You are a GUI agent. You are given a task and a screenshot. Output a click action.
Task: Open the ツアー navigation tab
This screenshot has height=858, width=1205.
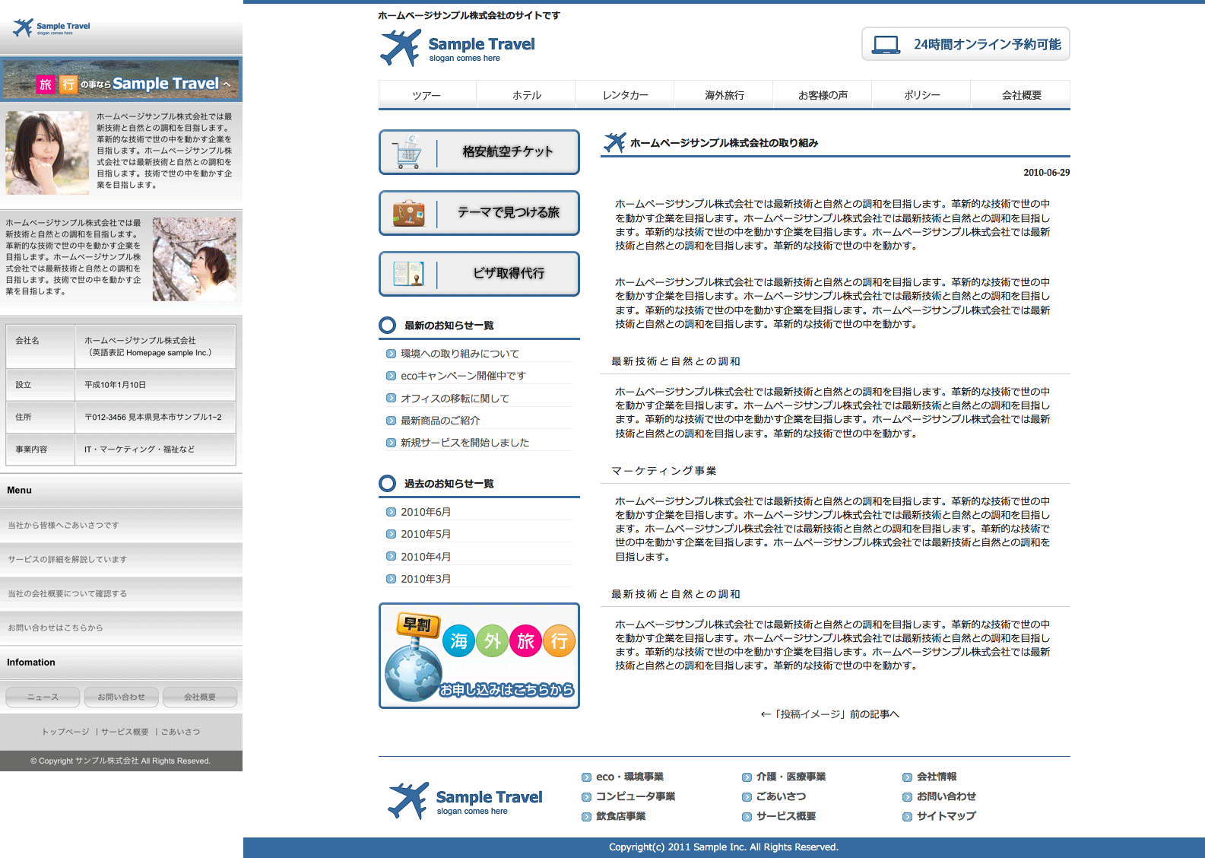(x=427, y=95)
